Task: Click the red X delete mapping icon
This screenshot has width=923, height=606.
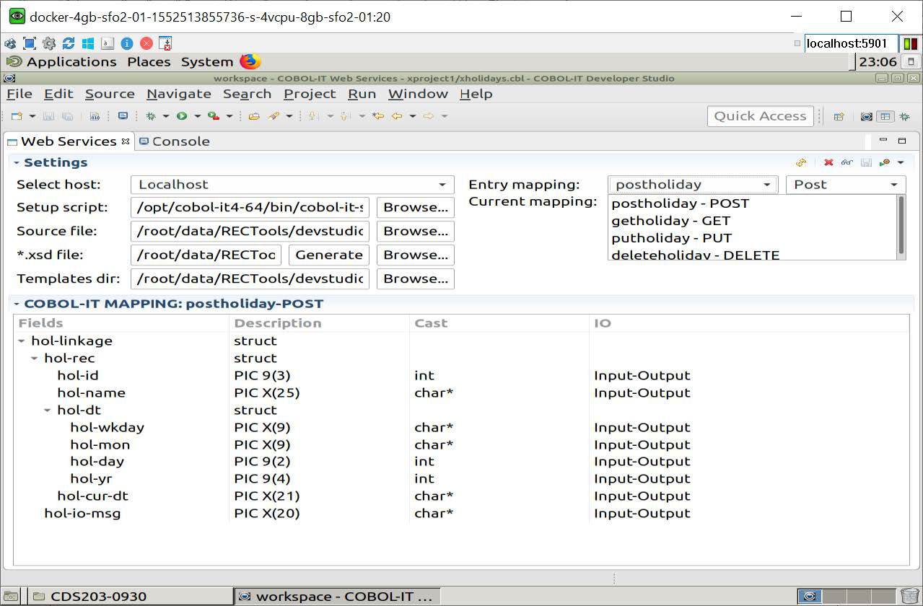Action: (x=830, y=162)
